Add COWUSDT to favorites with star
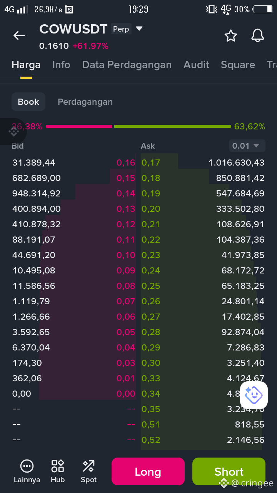This screenshot has height=493, width=277. (x=231, y=35)
